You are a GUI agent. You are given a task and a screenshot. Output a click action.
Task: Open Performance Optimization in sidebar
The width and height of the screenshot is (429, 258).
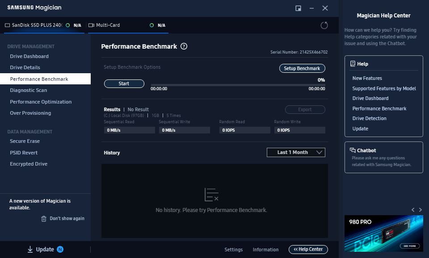pyautogui.click(x=41, y=102)
